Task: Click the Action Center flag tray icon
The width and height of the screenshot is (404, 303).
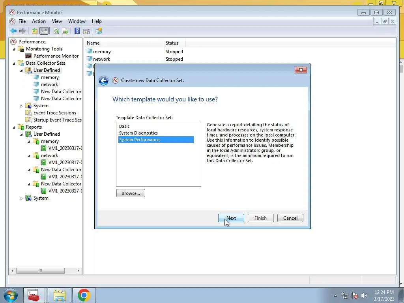Action: (355, 296)
